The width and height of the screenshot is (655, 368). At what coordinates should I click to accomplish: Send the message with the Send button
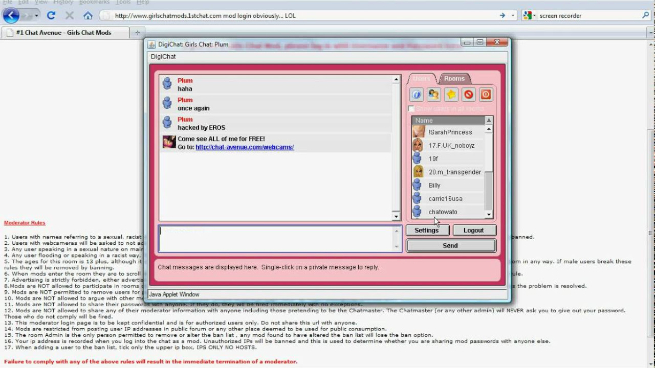(x=450, y=246)
